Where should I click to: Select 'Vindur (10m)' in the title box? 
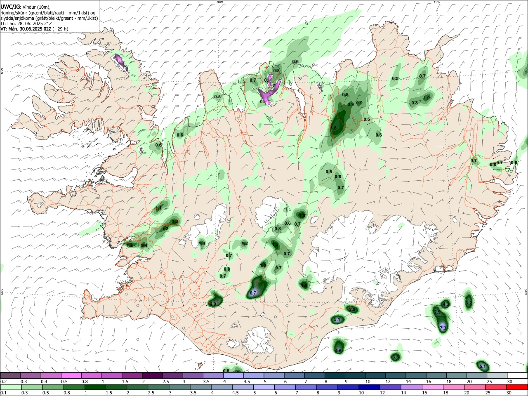(x=35, y=7)
